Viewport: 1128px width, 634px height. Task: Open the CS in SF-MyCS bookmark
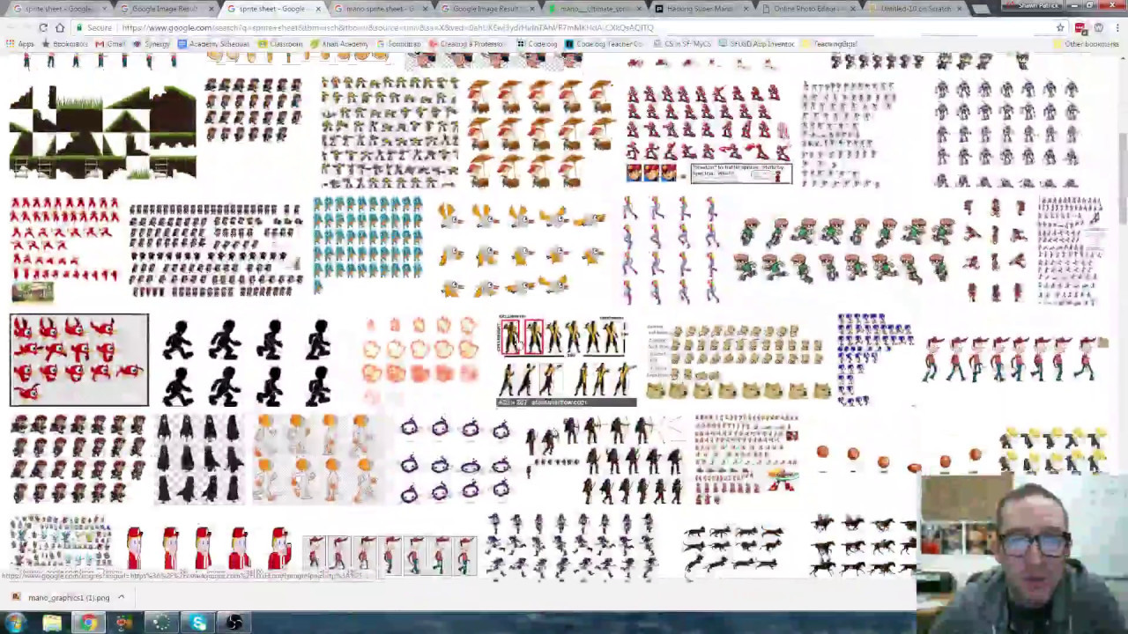(682, 44)
